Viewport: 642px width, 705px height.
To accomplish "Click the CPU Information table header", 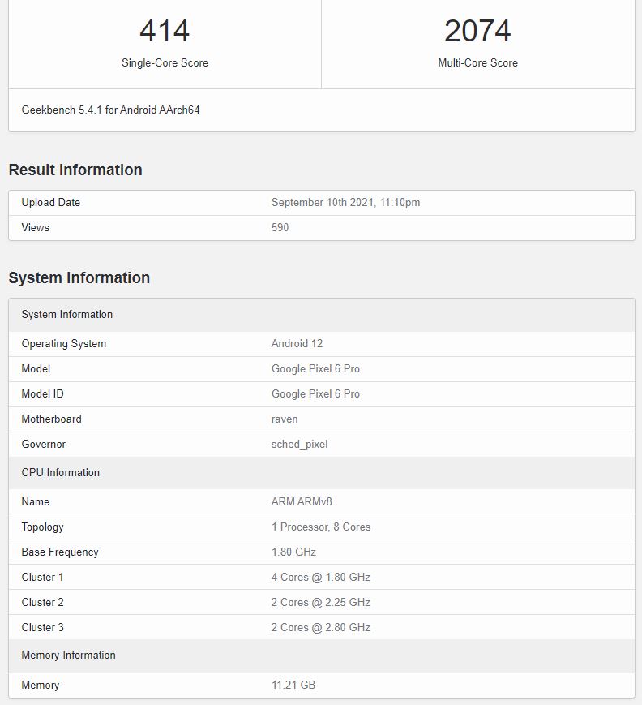I will click(61, 472).
